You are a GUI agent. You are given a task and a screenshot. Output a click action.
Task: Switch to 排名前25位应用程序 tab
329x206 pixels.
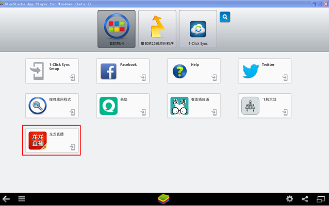(157, 29)
